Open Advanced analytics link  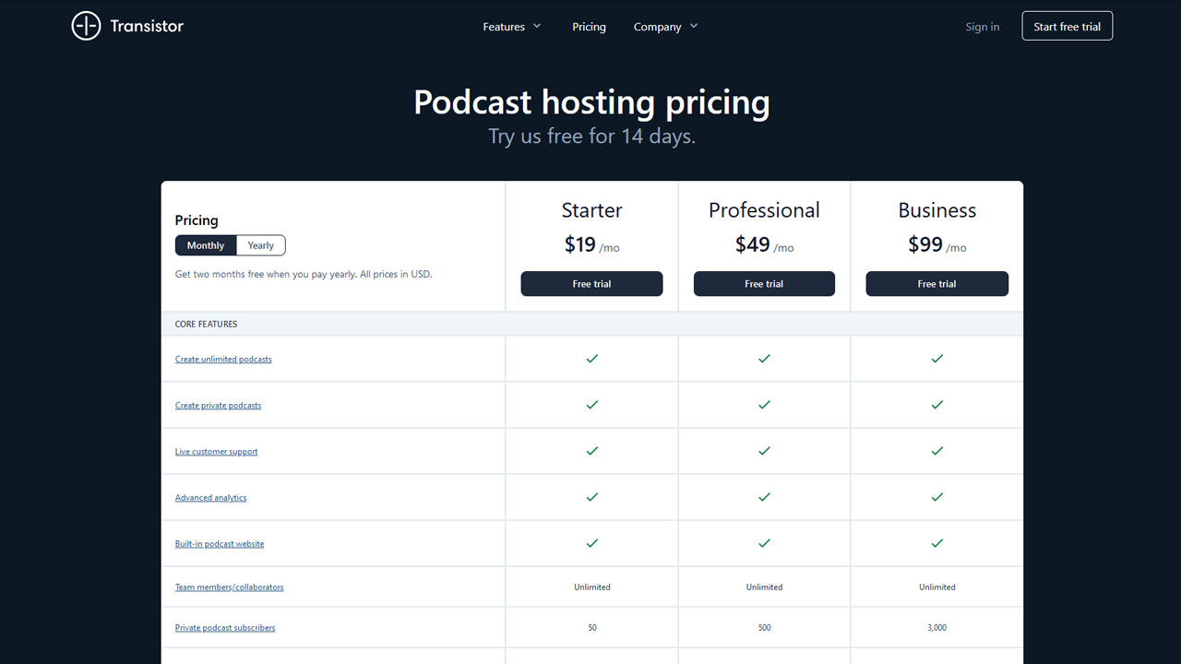click(210, 497)
